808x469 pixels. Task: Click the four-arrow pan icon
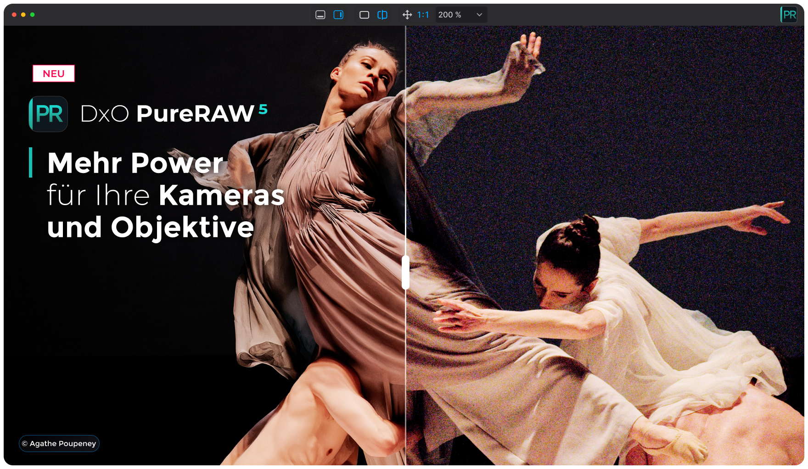(x=407, y=15)
